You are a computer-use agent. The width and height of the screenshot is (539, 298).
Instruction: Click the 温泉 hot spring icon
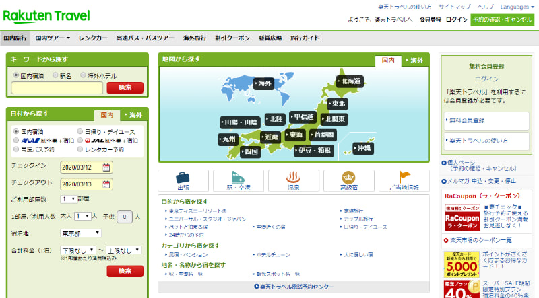click(293, 177)
